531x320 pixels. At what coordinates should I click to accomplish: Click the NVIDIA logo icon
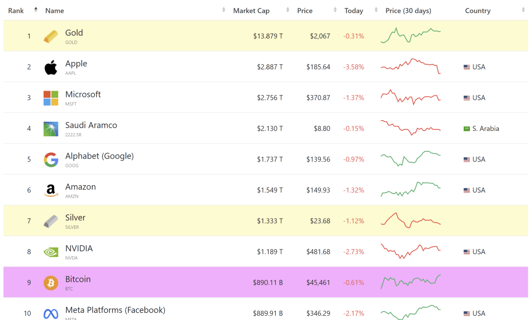(51, 252)
